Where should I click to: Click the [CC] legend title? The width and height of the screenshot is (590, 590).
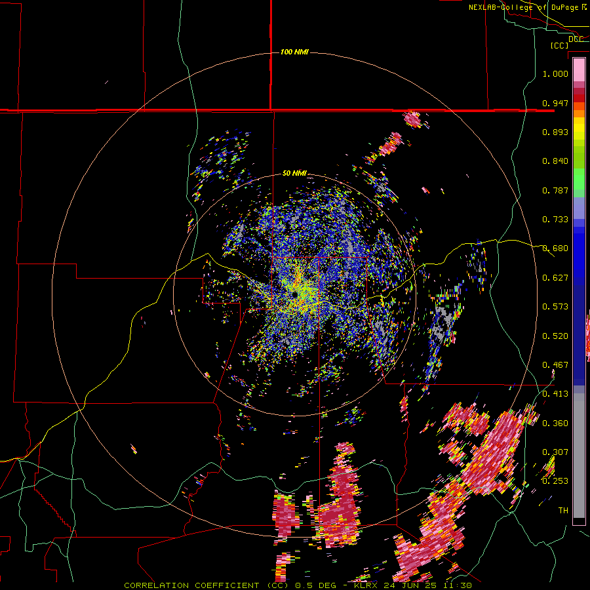560,45
